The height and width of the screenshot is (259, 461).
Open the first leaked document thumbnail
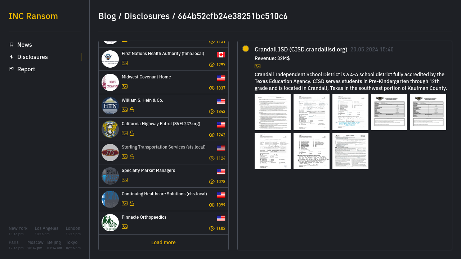click(x=273, y=112)
